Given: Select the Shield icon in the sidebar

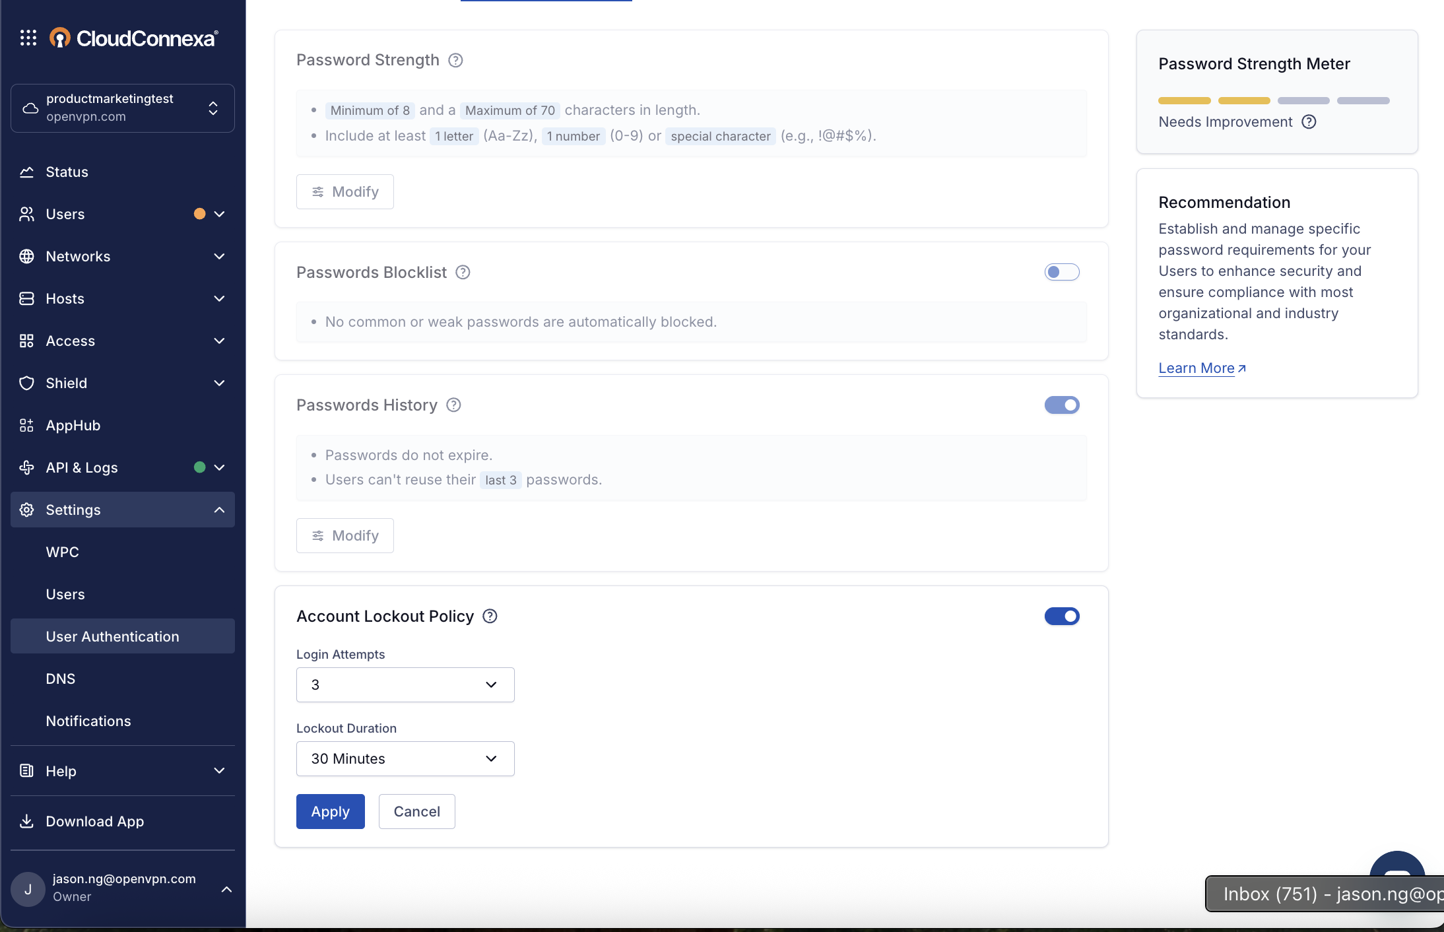Looking at the screenshot, I should pos(26,383).
